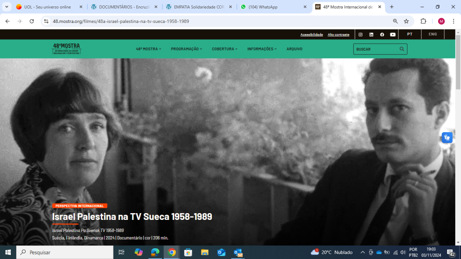Open the YouTube social icon
Viewport: 461px width, 259px height.
393,35
